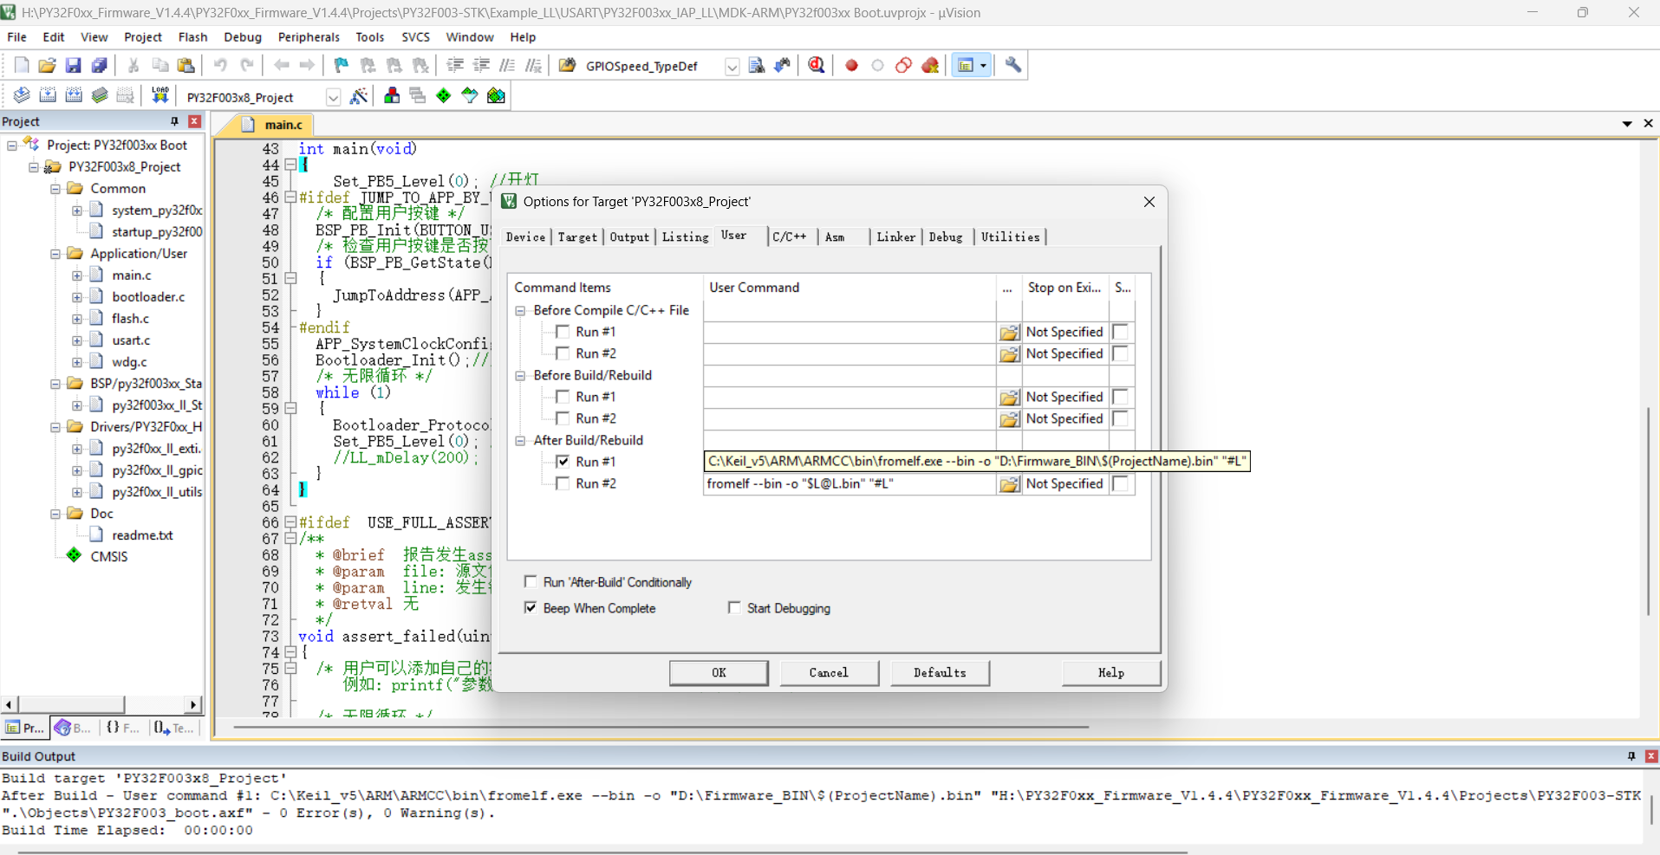Click the Save All toolbar icon
This screenshot has width=1660, height=855.
pos(99,65)
